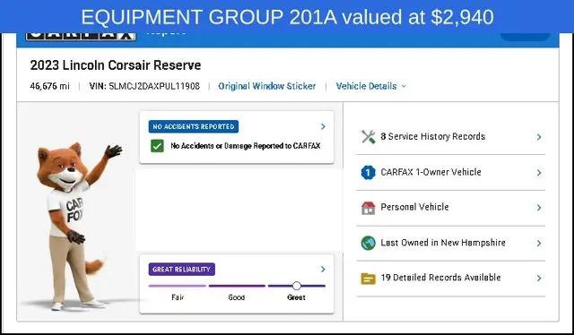Click the 2023 Lincoln Corsair Reserve title
This screenshot has width=574, height=335.
coord(116,65)
